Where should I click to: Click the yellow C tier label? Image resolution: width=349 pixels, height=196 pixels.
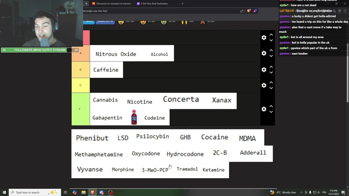click(x=80, y=85)
